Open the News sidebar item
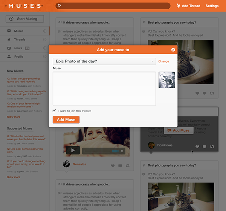Screen dimensions: 226x211 tap(24, 48)
